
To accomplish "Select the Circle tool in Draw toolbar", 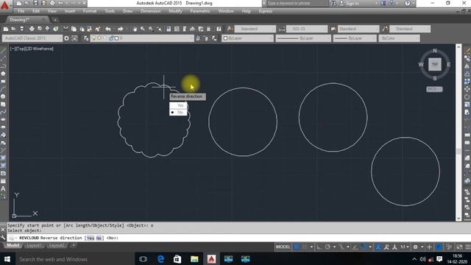I will tap(3, 96).
